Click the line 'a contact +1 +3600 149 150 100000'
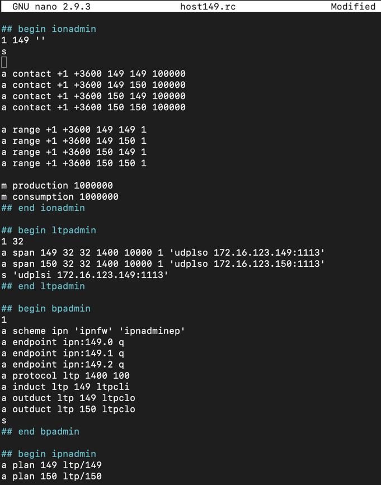381x485 pixels. [x=93, y=85]
